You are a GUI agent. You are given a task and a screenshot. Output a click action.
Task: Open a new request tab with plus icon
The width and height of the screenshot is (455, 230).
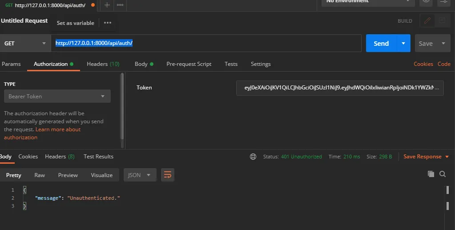(107, 5)
